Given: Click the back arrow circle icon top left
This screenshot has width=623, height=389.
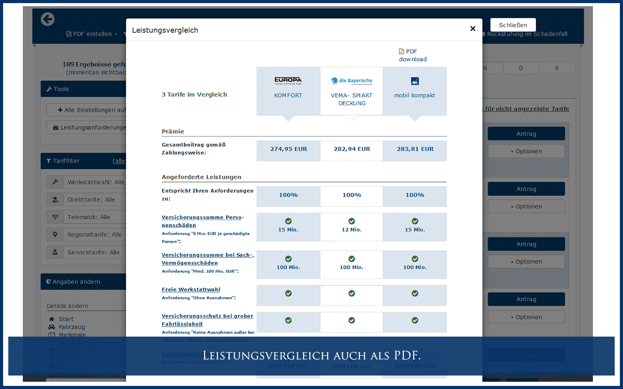Looking at the screenshot, I should [x=47, y=19].
